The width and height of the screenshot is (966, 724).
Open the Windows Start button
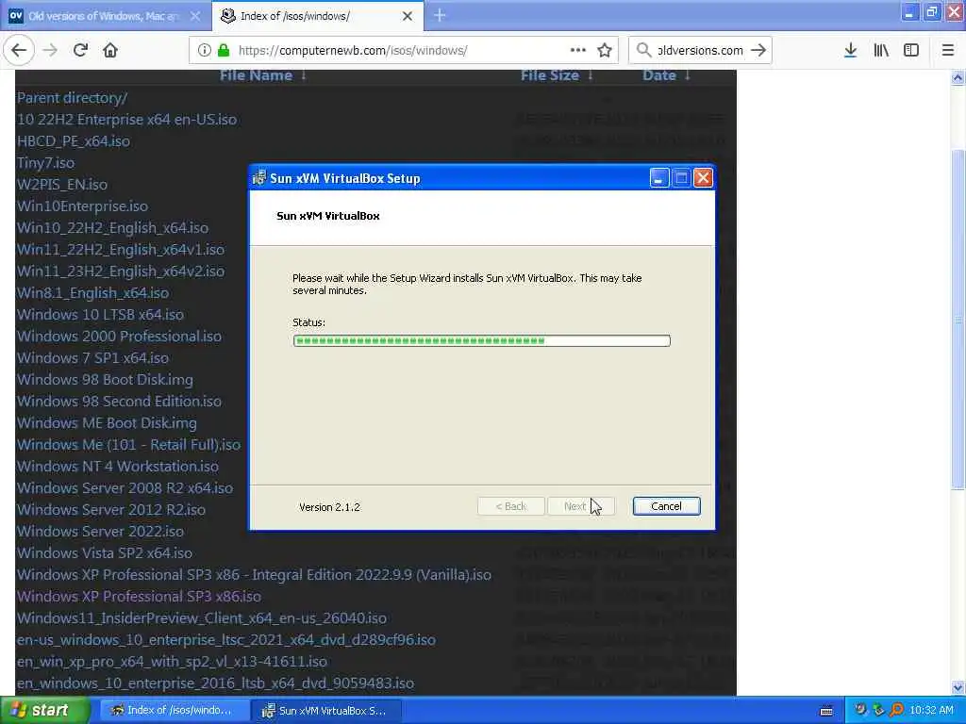[44, 711]
